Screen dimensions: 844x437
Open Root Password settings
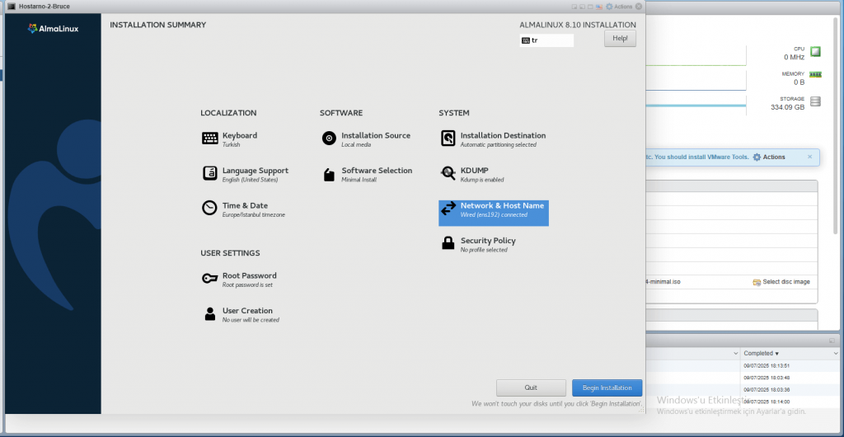[239, 280]
